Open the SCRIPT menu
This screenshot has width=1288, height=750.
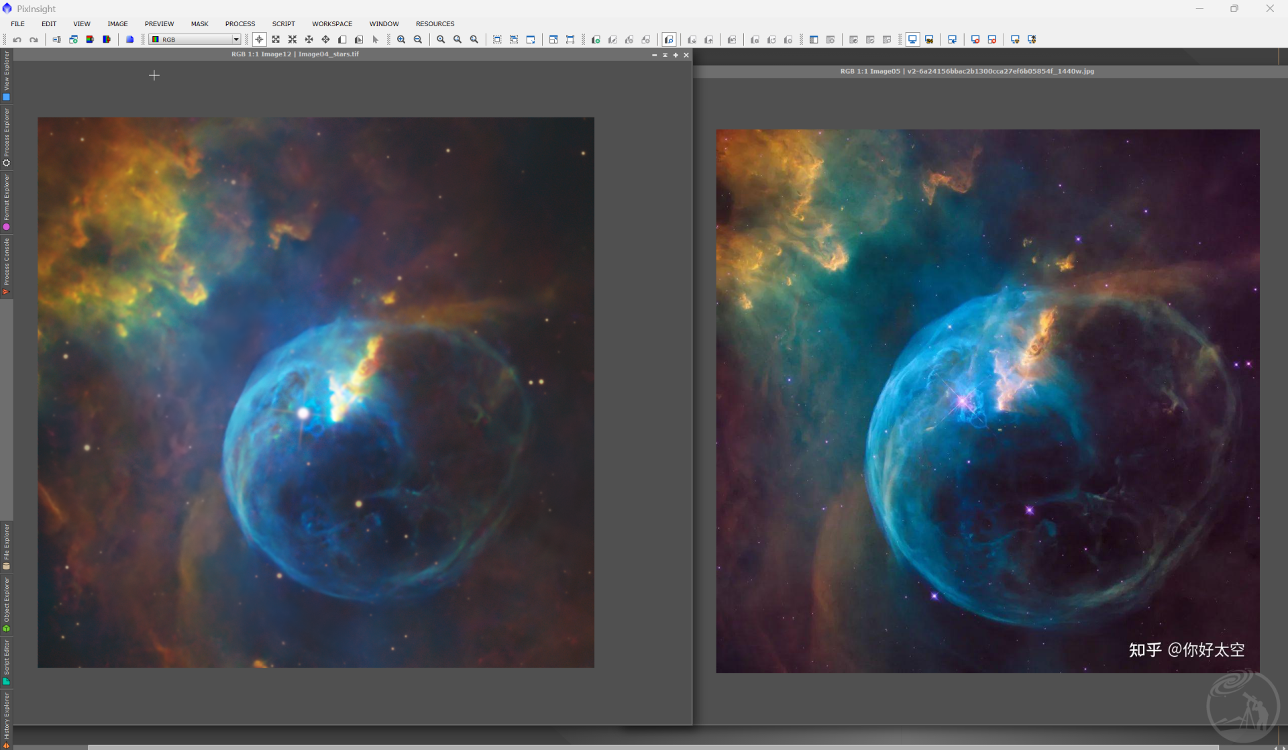(x=283, y=23)
